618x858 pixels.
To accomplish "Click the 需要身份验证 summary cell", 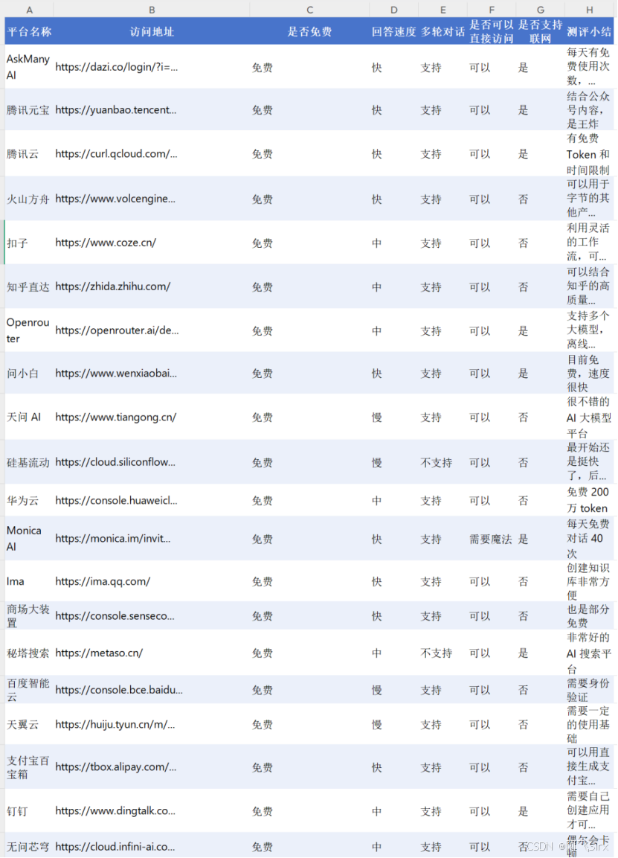I will coord(588,690).
